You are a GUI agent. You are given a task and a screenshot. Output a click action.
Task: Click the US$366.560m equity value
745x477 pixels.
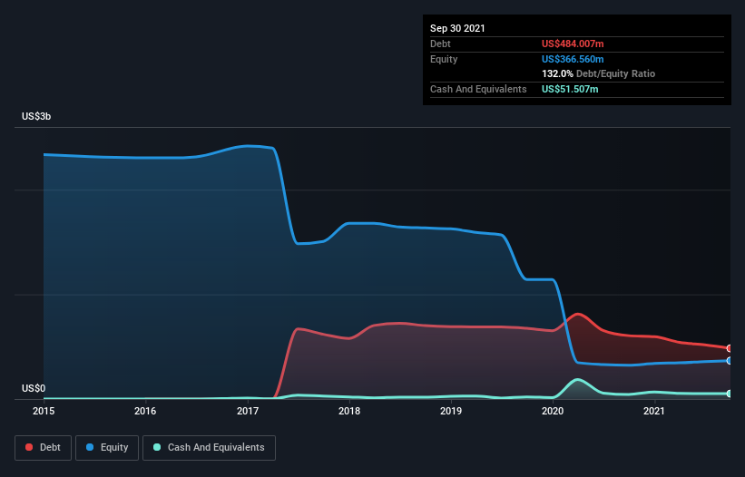click(x=573, y=59)
